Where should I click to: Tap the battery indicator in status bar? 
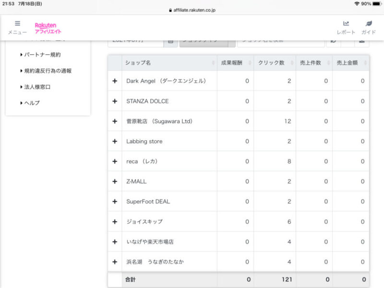point(376,4)
